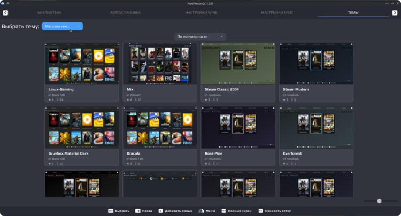401x216 pixels.
Task: Switch to НАСТРОЙКИ PPDT tab
Action: click(x=277, y=12)
